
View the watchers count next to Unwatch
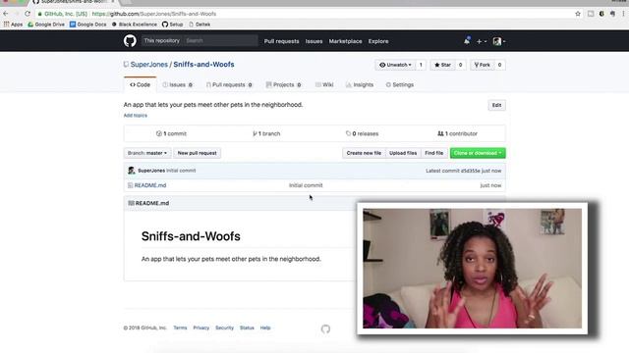coord(421,65)
